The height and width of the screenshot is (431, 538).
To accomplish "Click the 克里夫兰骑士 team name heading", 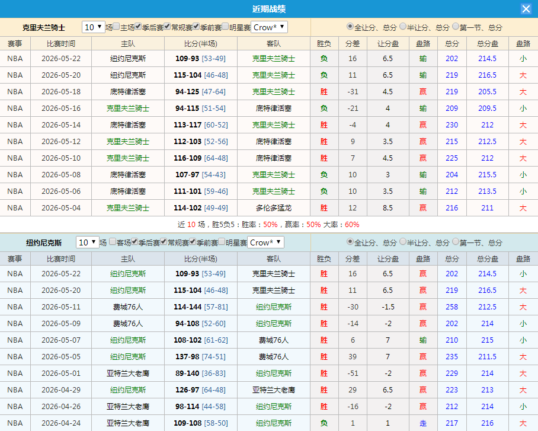I will [x=44, y=28].
